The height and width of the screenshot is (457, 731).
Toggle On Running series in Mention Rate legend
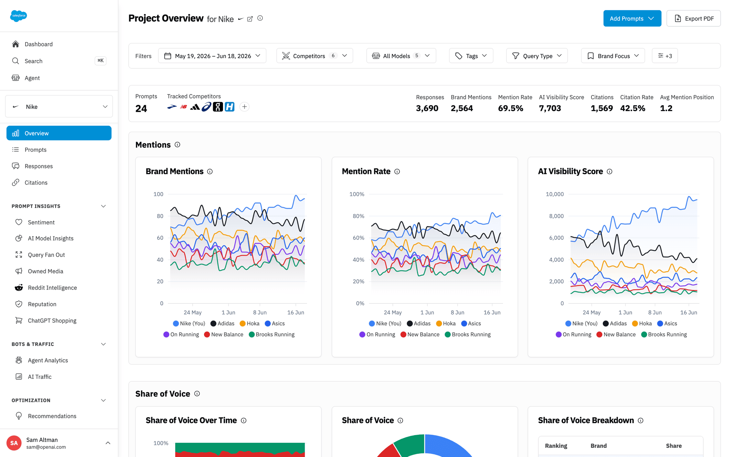(377, 335)
